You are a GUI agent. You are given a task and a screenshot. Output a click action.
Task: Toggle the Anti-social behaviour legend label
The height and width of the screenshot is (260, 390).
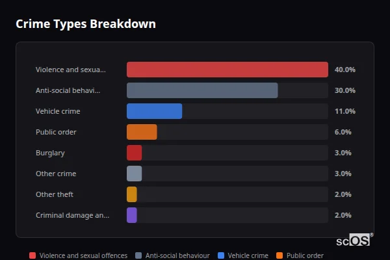coord(177,255)
